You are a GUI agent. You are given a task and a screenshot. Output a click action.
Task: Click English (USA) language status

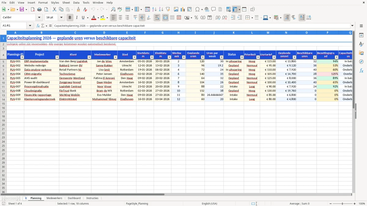pos(209,204)
